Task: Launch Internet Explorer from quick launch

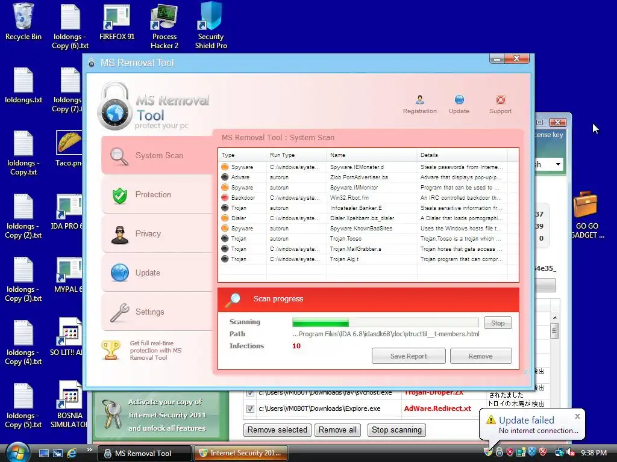Action: coord(72,453)
